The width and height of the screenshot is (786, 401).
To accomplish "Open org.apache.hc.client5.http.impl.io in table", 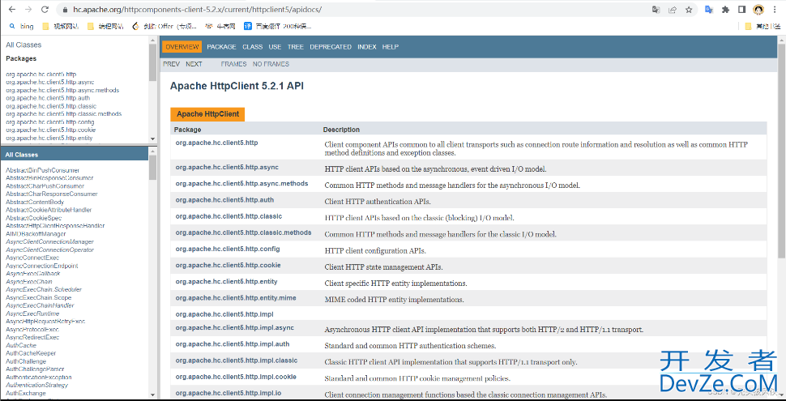I will point(228,393).
